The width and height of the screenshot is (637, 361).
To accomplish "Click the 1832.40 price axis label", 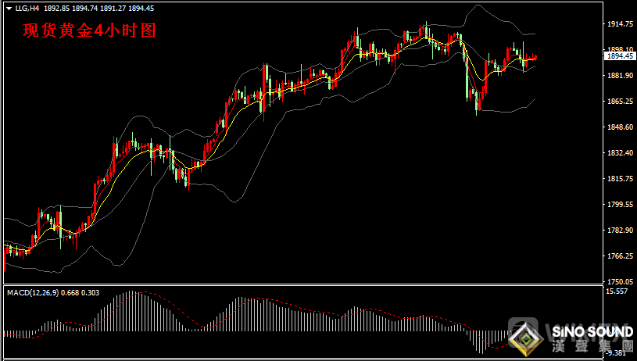I will click(x=620, y=153).
